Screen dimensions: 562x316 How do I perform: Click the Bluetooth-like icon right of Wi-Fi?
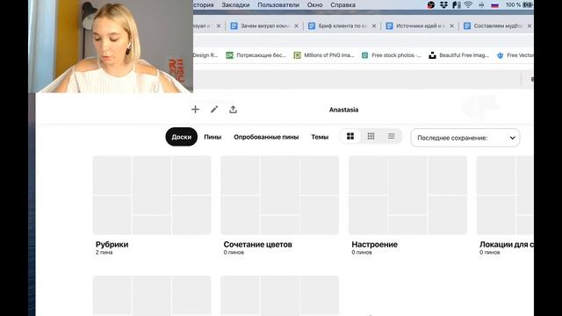coord(481,5)
